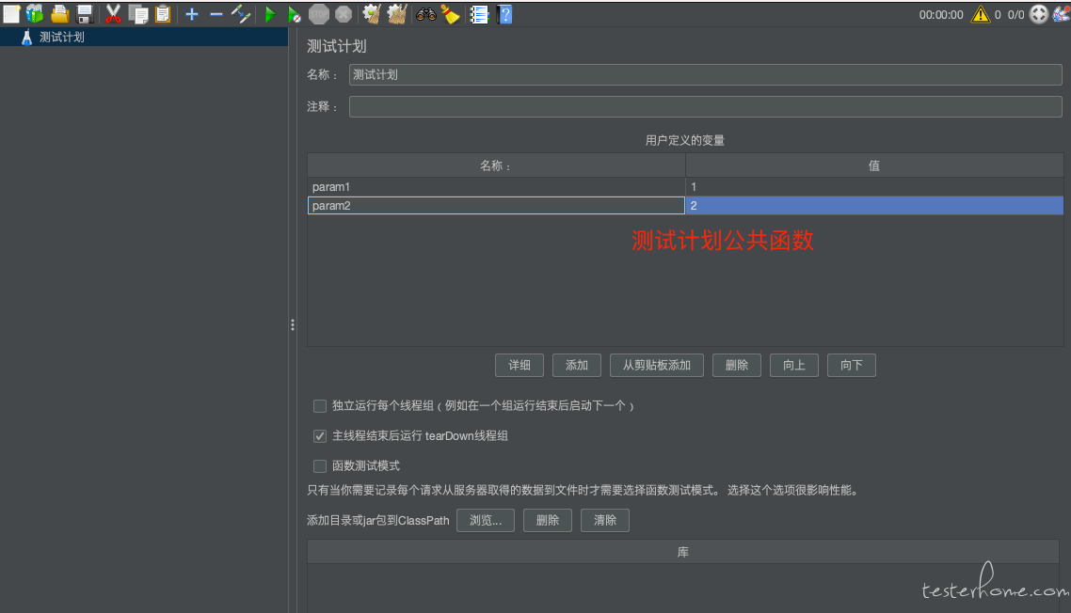Click value cell of param2 row
Screen dimensions: 1071x613
click(874, 206)
